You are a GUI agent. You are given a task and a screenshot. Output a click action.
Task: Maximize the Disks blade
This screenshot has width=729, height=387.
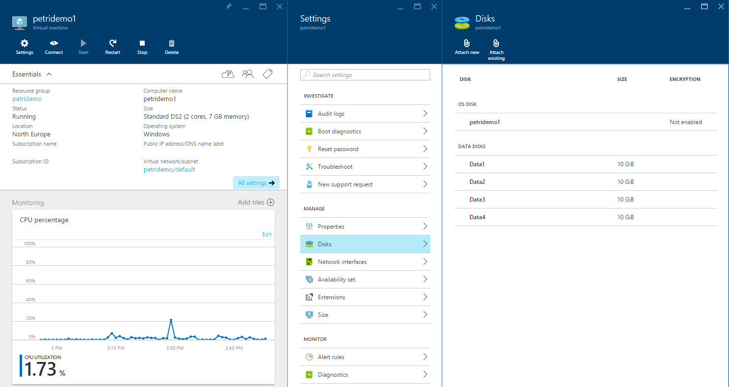point(704,6)
